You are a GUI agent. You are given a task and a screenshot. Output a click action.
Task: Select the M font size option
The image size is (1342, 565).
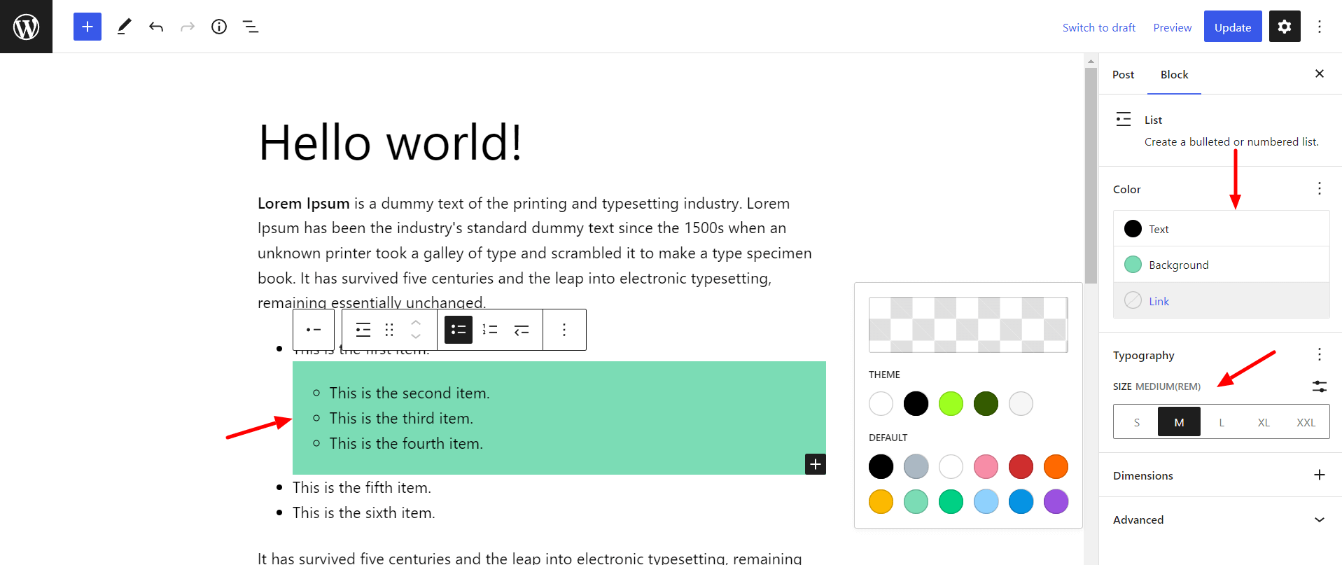[1179, 422]
